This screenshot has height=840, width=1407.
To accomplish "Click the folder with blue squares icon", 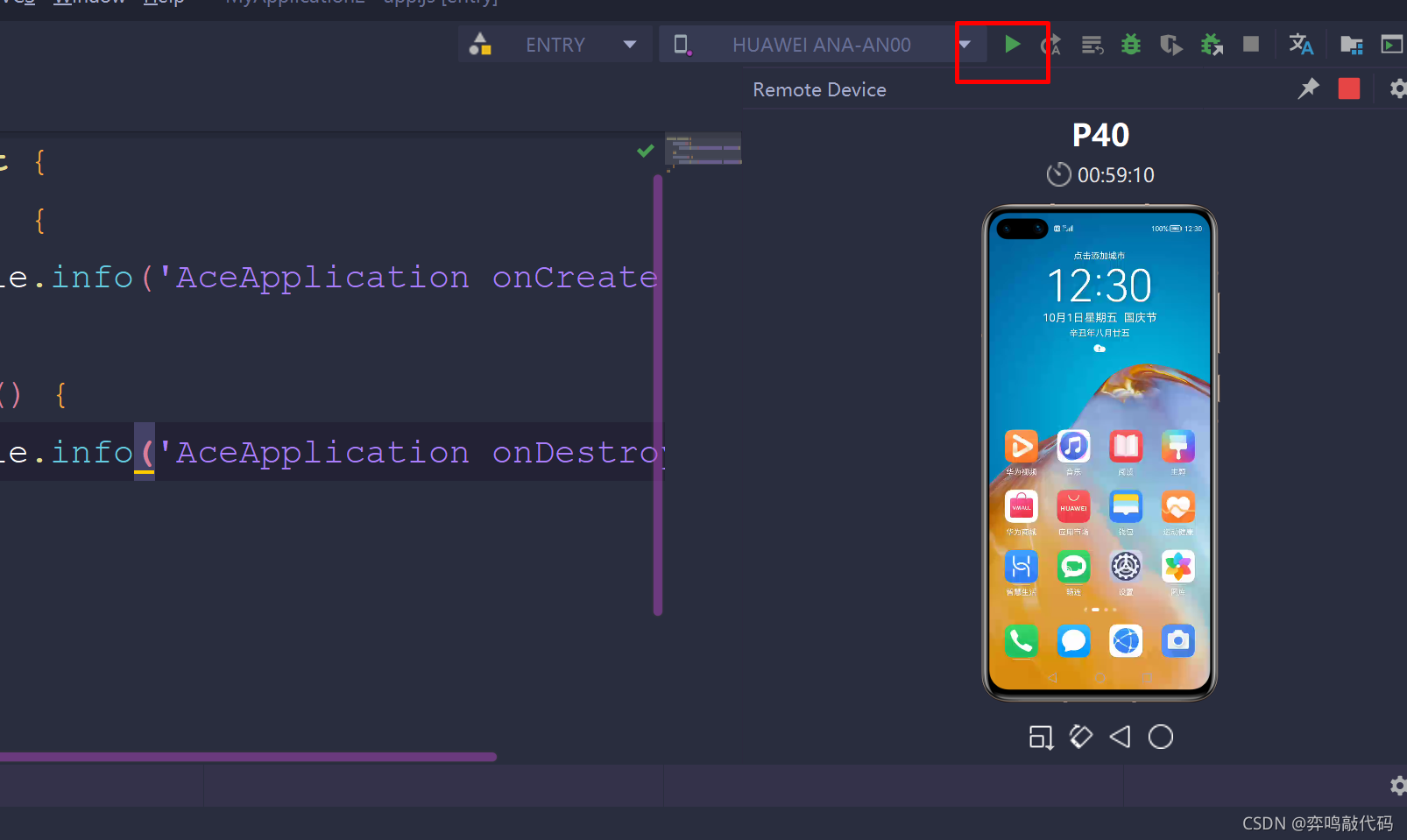I will (1352, 45).
